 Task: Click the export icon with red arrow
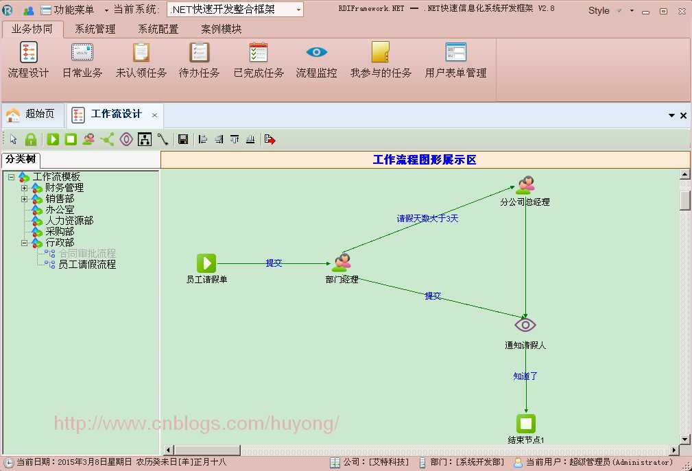(x=270, y=139)
